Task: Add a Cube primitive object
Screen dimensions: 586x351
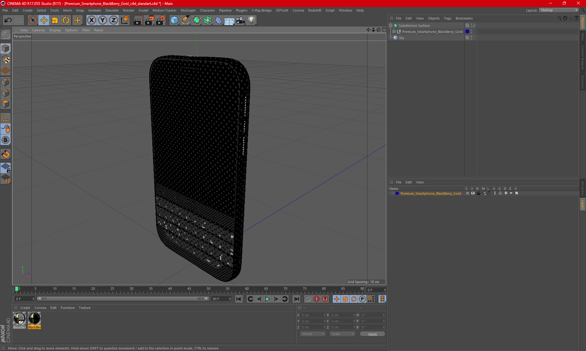Action: tap(174, 20)
